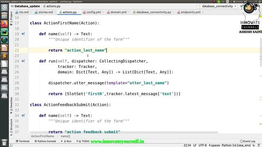Close the nlu.md tab

pos(31,12)
